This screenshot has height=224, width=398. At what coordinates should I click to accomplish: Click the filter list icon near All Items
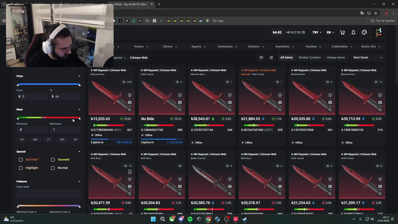click(x=261, y=58)
